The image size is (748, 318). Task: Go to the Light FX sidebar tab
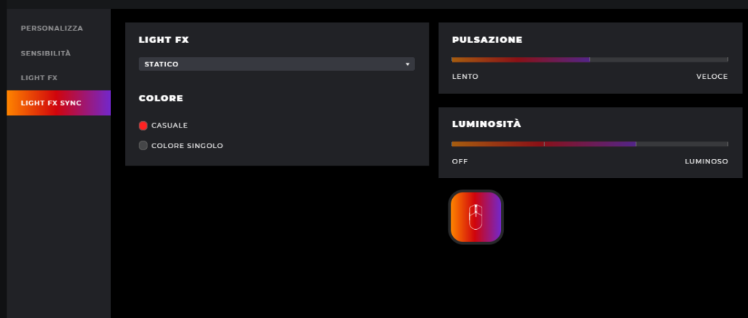39,77
